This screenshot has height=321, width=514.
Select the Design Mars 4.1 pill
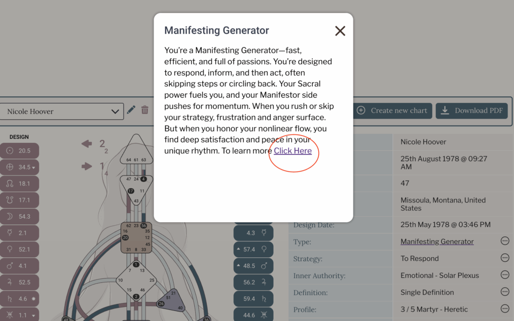click(x=19, y=266)
